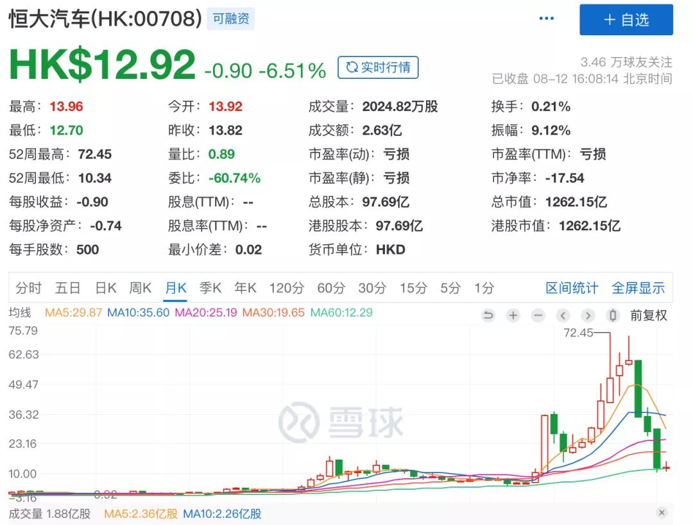The image size is (693, 525).
Task: Switch chart to 五日 tab
Action: pos(67,288)
